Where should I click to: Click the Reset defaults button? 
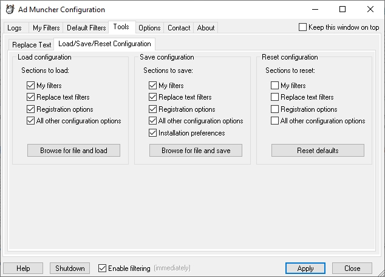point(318,151)
